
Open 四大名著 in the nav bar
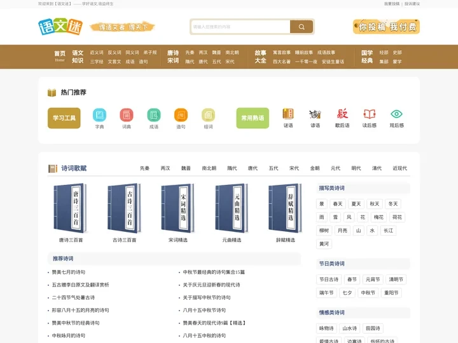tap(282, 62)
